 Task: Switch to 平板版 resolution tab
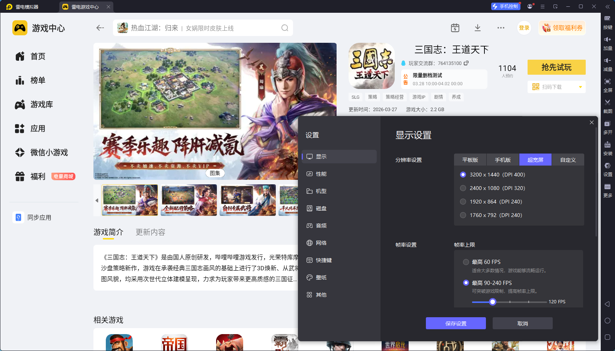tap(470, 160)
